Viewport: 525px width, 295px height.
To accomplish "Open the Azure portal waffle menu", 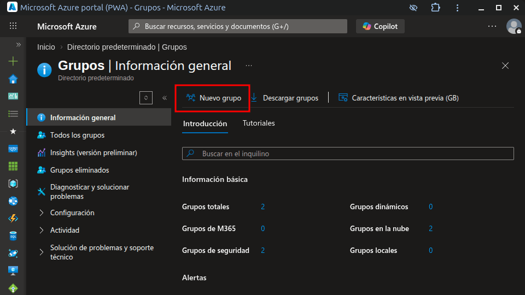I will 13,26.
